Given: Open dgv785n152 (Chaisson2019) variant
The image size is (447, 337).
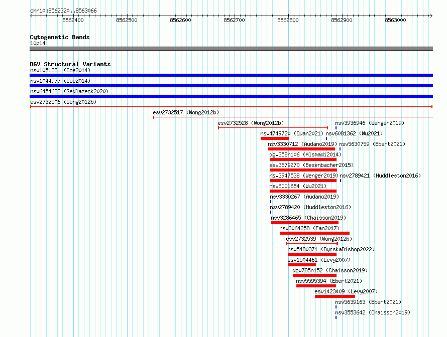Looking at the screenshot, I should [x=330, y=270].
